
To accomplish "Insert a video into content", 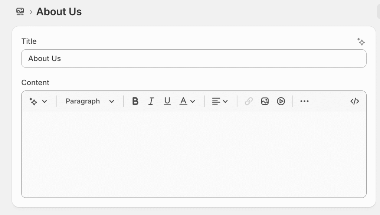I will [281, 101].
